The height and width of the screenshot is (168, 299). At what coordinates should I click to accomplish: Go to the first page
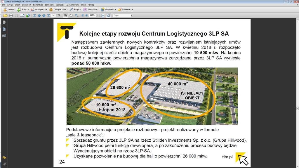click(34, 16)
